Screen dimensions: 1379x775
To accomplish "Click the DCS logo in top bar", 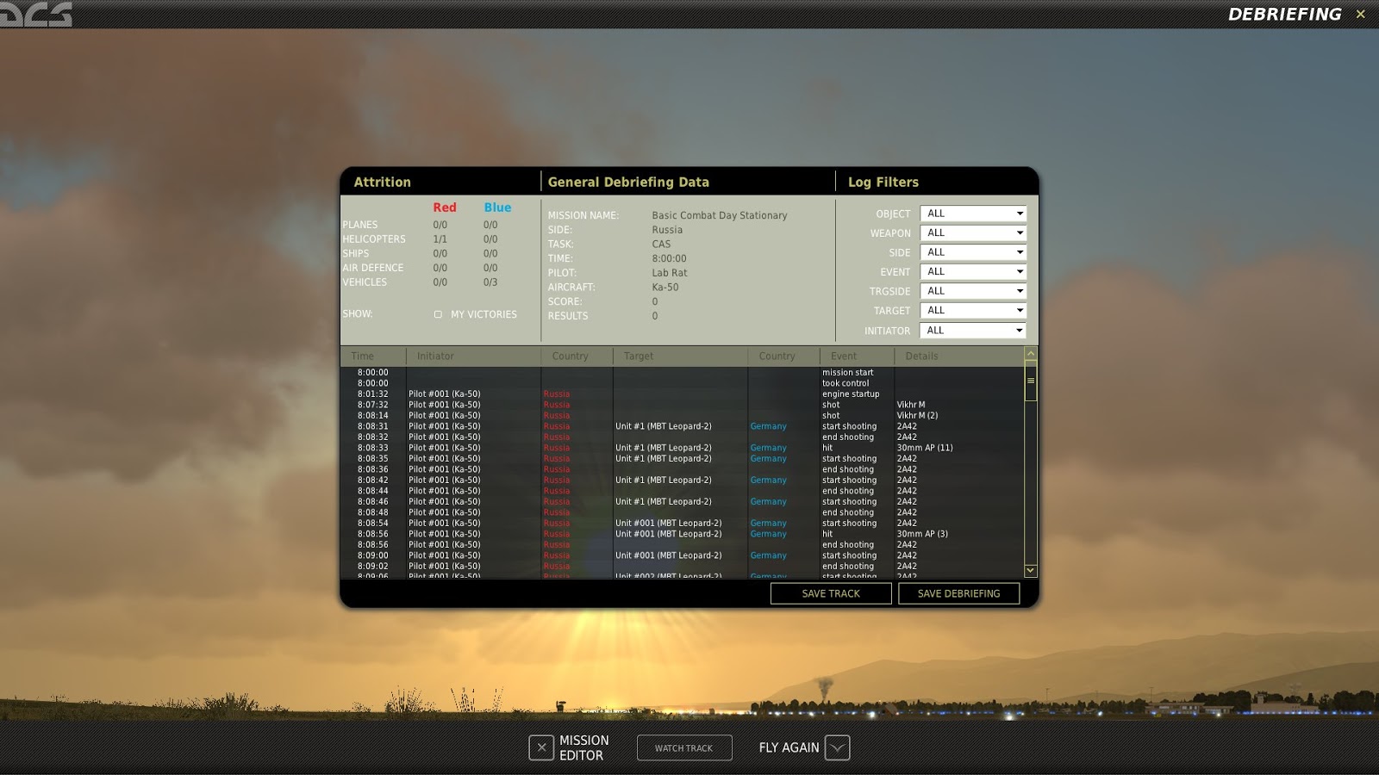I will tap(36, 15).
